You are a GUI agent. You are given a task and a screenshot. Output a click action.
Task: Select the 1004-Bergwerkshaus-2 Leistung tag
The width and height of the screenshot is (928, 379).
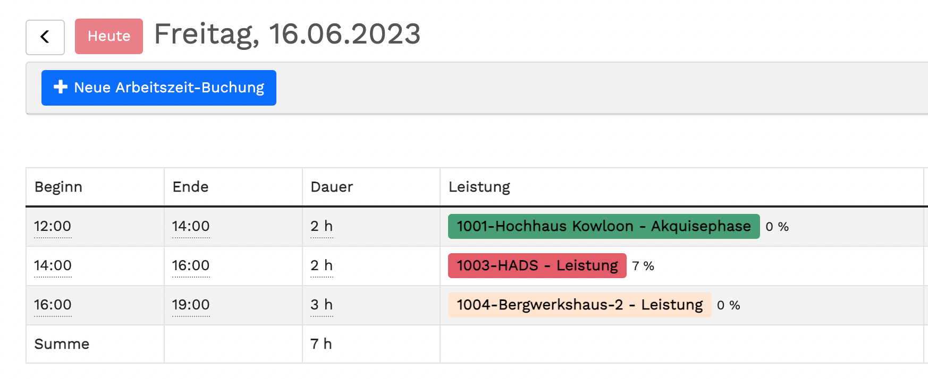pos(579,305)
